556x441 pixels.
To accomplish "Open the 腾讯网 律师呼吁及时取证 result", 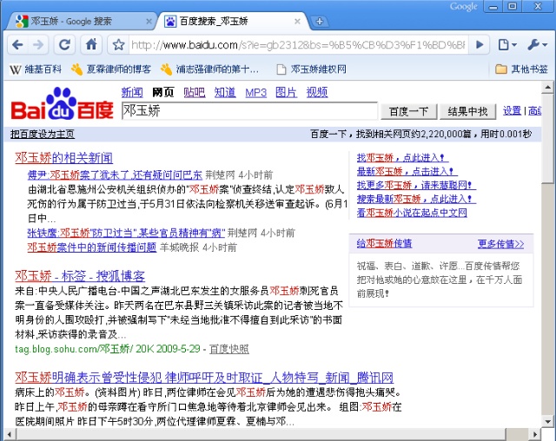I will [204, 378].
